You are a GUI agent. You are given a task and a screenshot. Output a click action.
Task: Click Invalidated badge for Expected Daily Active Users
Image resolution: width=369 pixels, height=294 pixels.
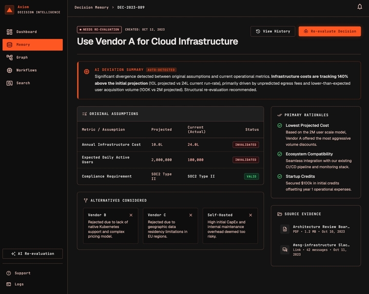click(246, 160)
